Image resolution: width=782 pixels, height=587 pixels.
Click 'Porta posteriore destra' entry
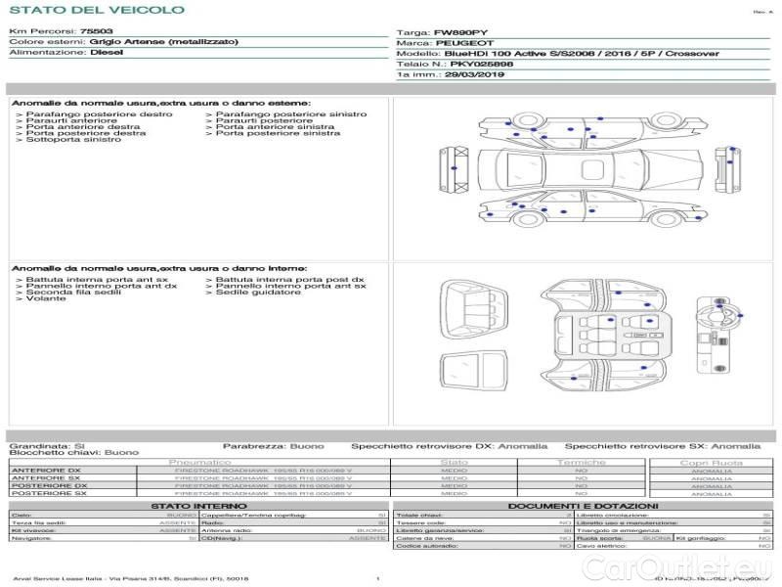point(86,133)
